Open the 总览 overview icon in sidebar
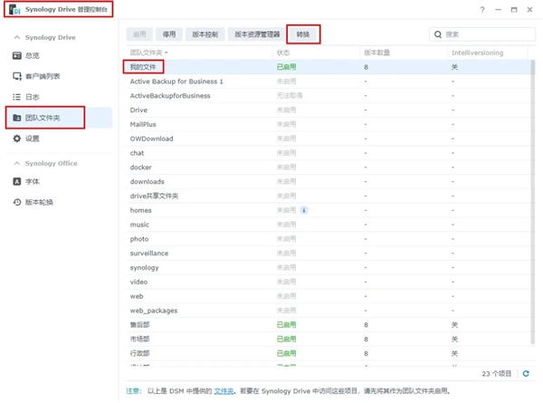 [x=17, y=56]
